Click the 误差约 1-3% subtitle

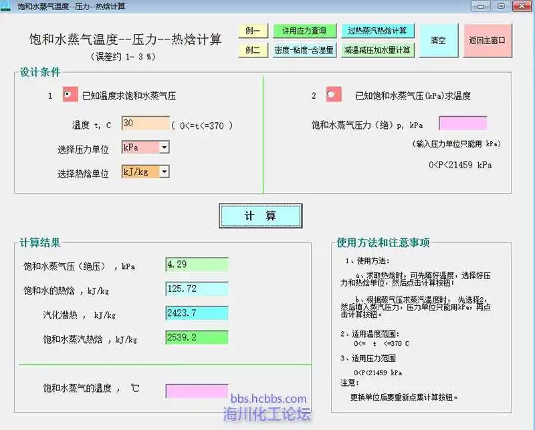tap(123, 57)
